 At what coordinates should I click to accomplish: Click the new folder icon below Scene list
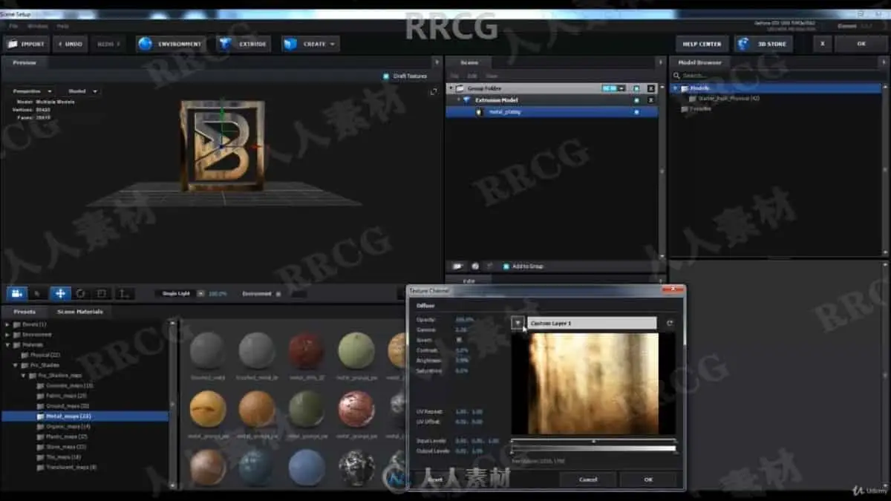pos(457,266)
